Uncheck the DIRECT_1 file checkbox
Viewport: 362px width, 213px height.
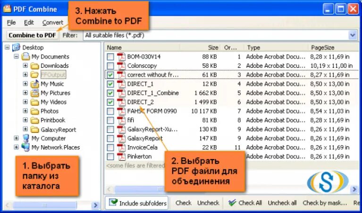[110, 84]
